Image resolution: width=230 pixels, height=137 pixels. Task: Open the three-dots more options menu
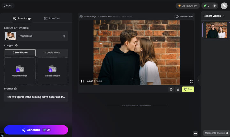tap(195, 133)
